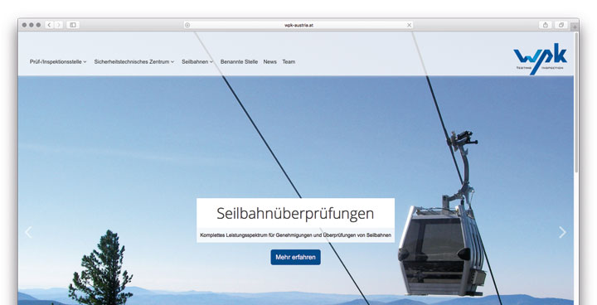Click the wpk logo
The image size is (597, 305).
(541, 58)
